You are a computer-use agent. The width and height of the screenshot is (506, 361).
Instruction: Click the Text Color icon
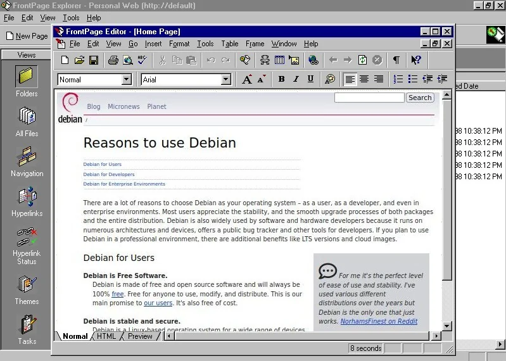[329, 79]
